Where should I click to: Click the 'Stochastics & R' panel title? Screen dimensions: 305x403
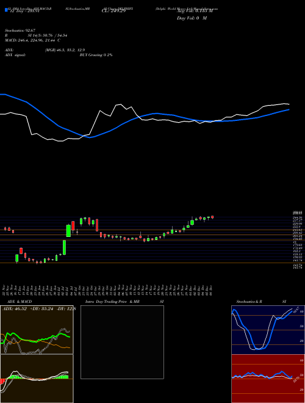pyautogui.click(x=249, y=302)
